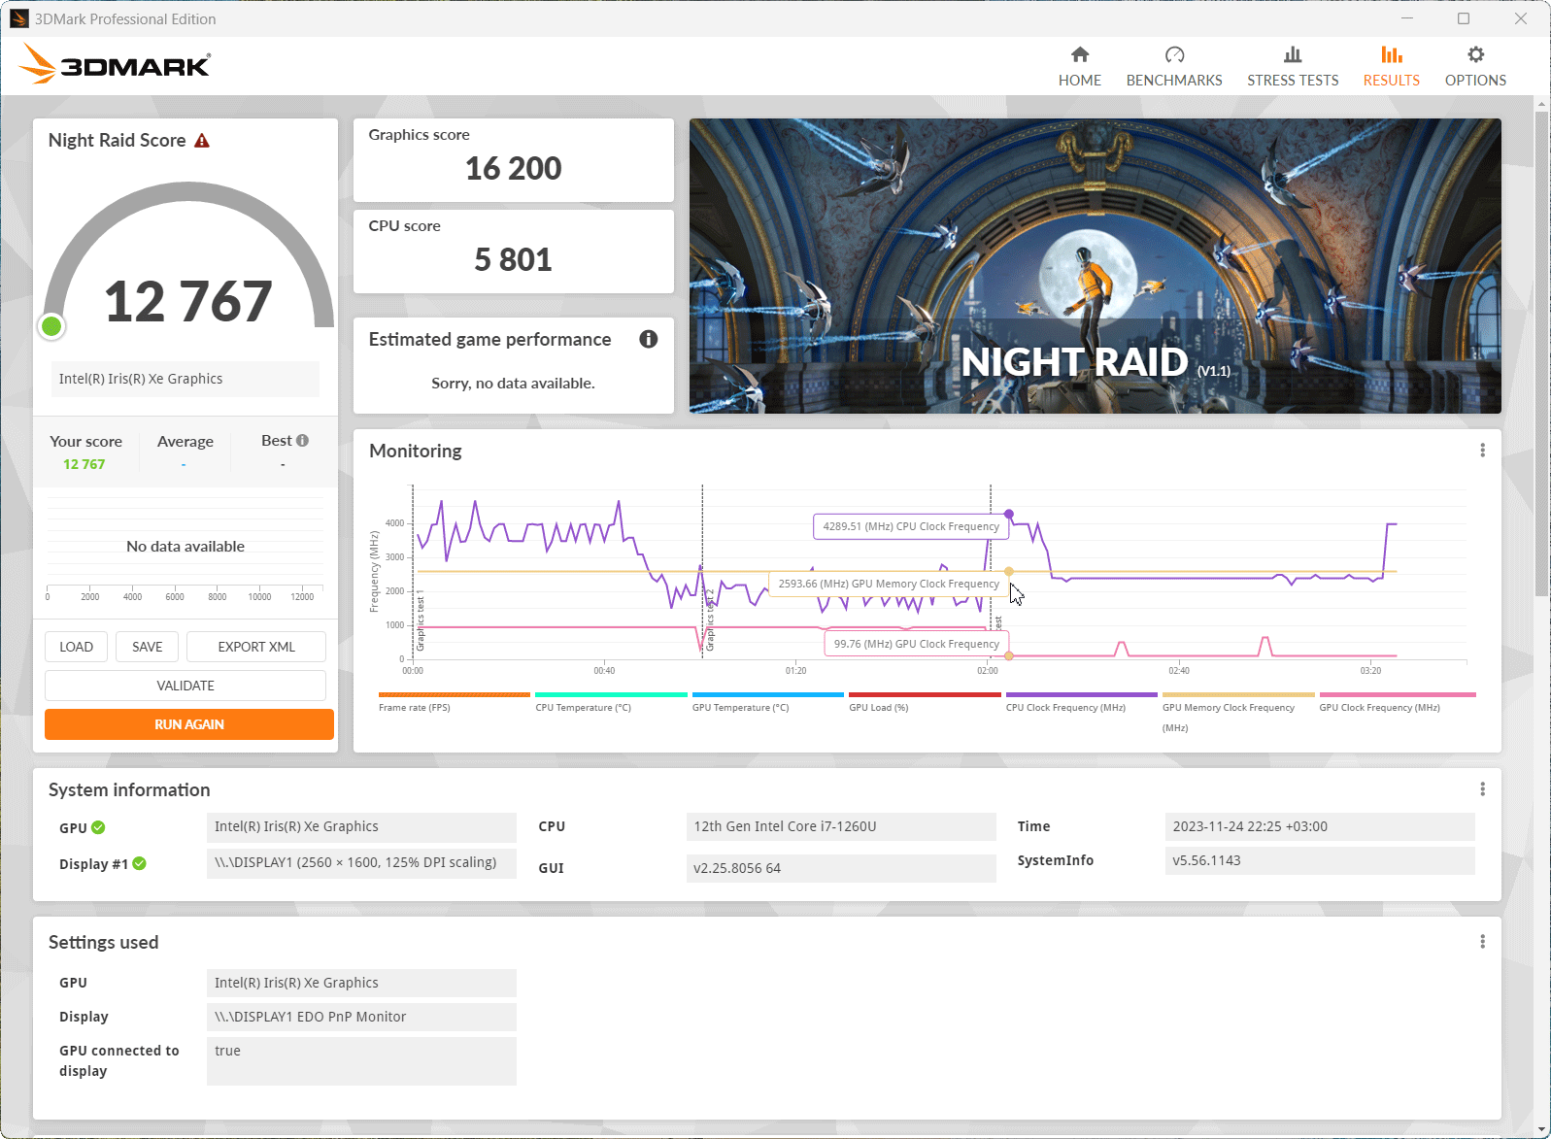Click the scrollbar up arrow
Image resolution: width=1551 pixels, height=1139 pixels.
(1541, 103)
